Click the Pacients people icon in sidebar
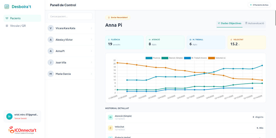The image size is (276, 138). [x=7, y=18]
